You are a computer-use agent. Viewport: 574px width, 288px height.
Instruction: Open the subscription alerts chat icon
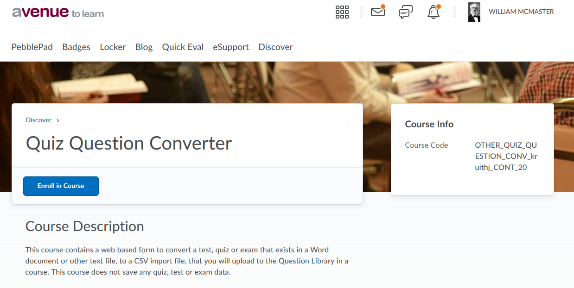tap(406, 12)
